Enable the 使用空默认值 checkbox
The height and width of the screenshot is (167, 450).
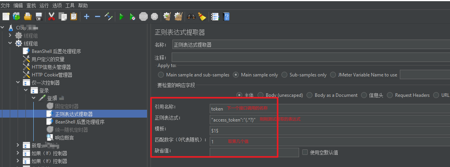(x=305, y=152)
